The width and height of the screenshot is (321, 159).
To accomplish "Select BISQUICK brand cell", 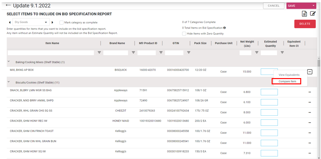I will tap(121, 70).
